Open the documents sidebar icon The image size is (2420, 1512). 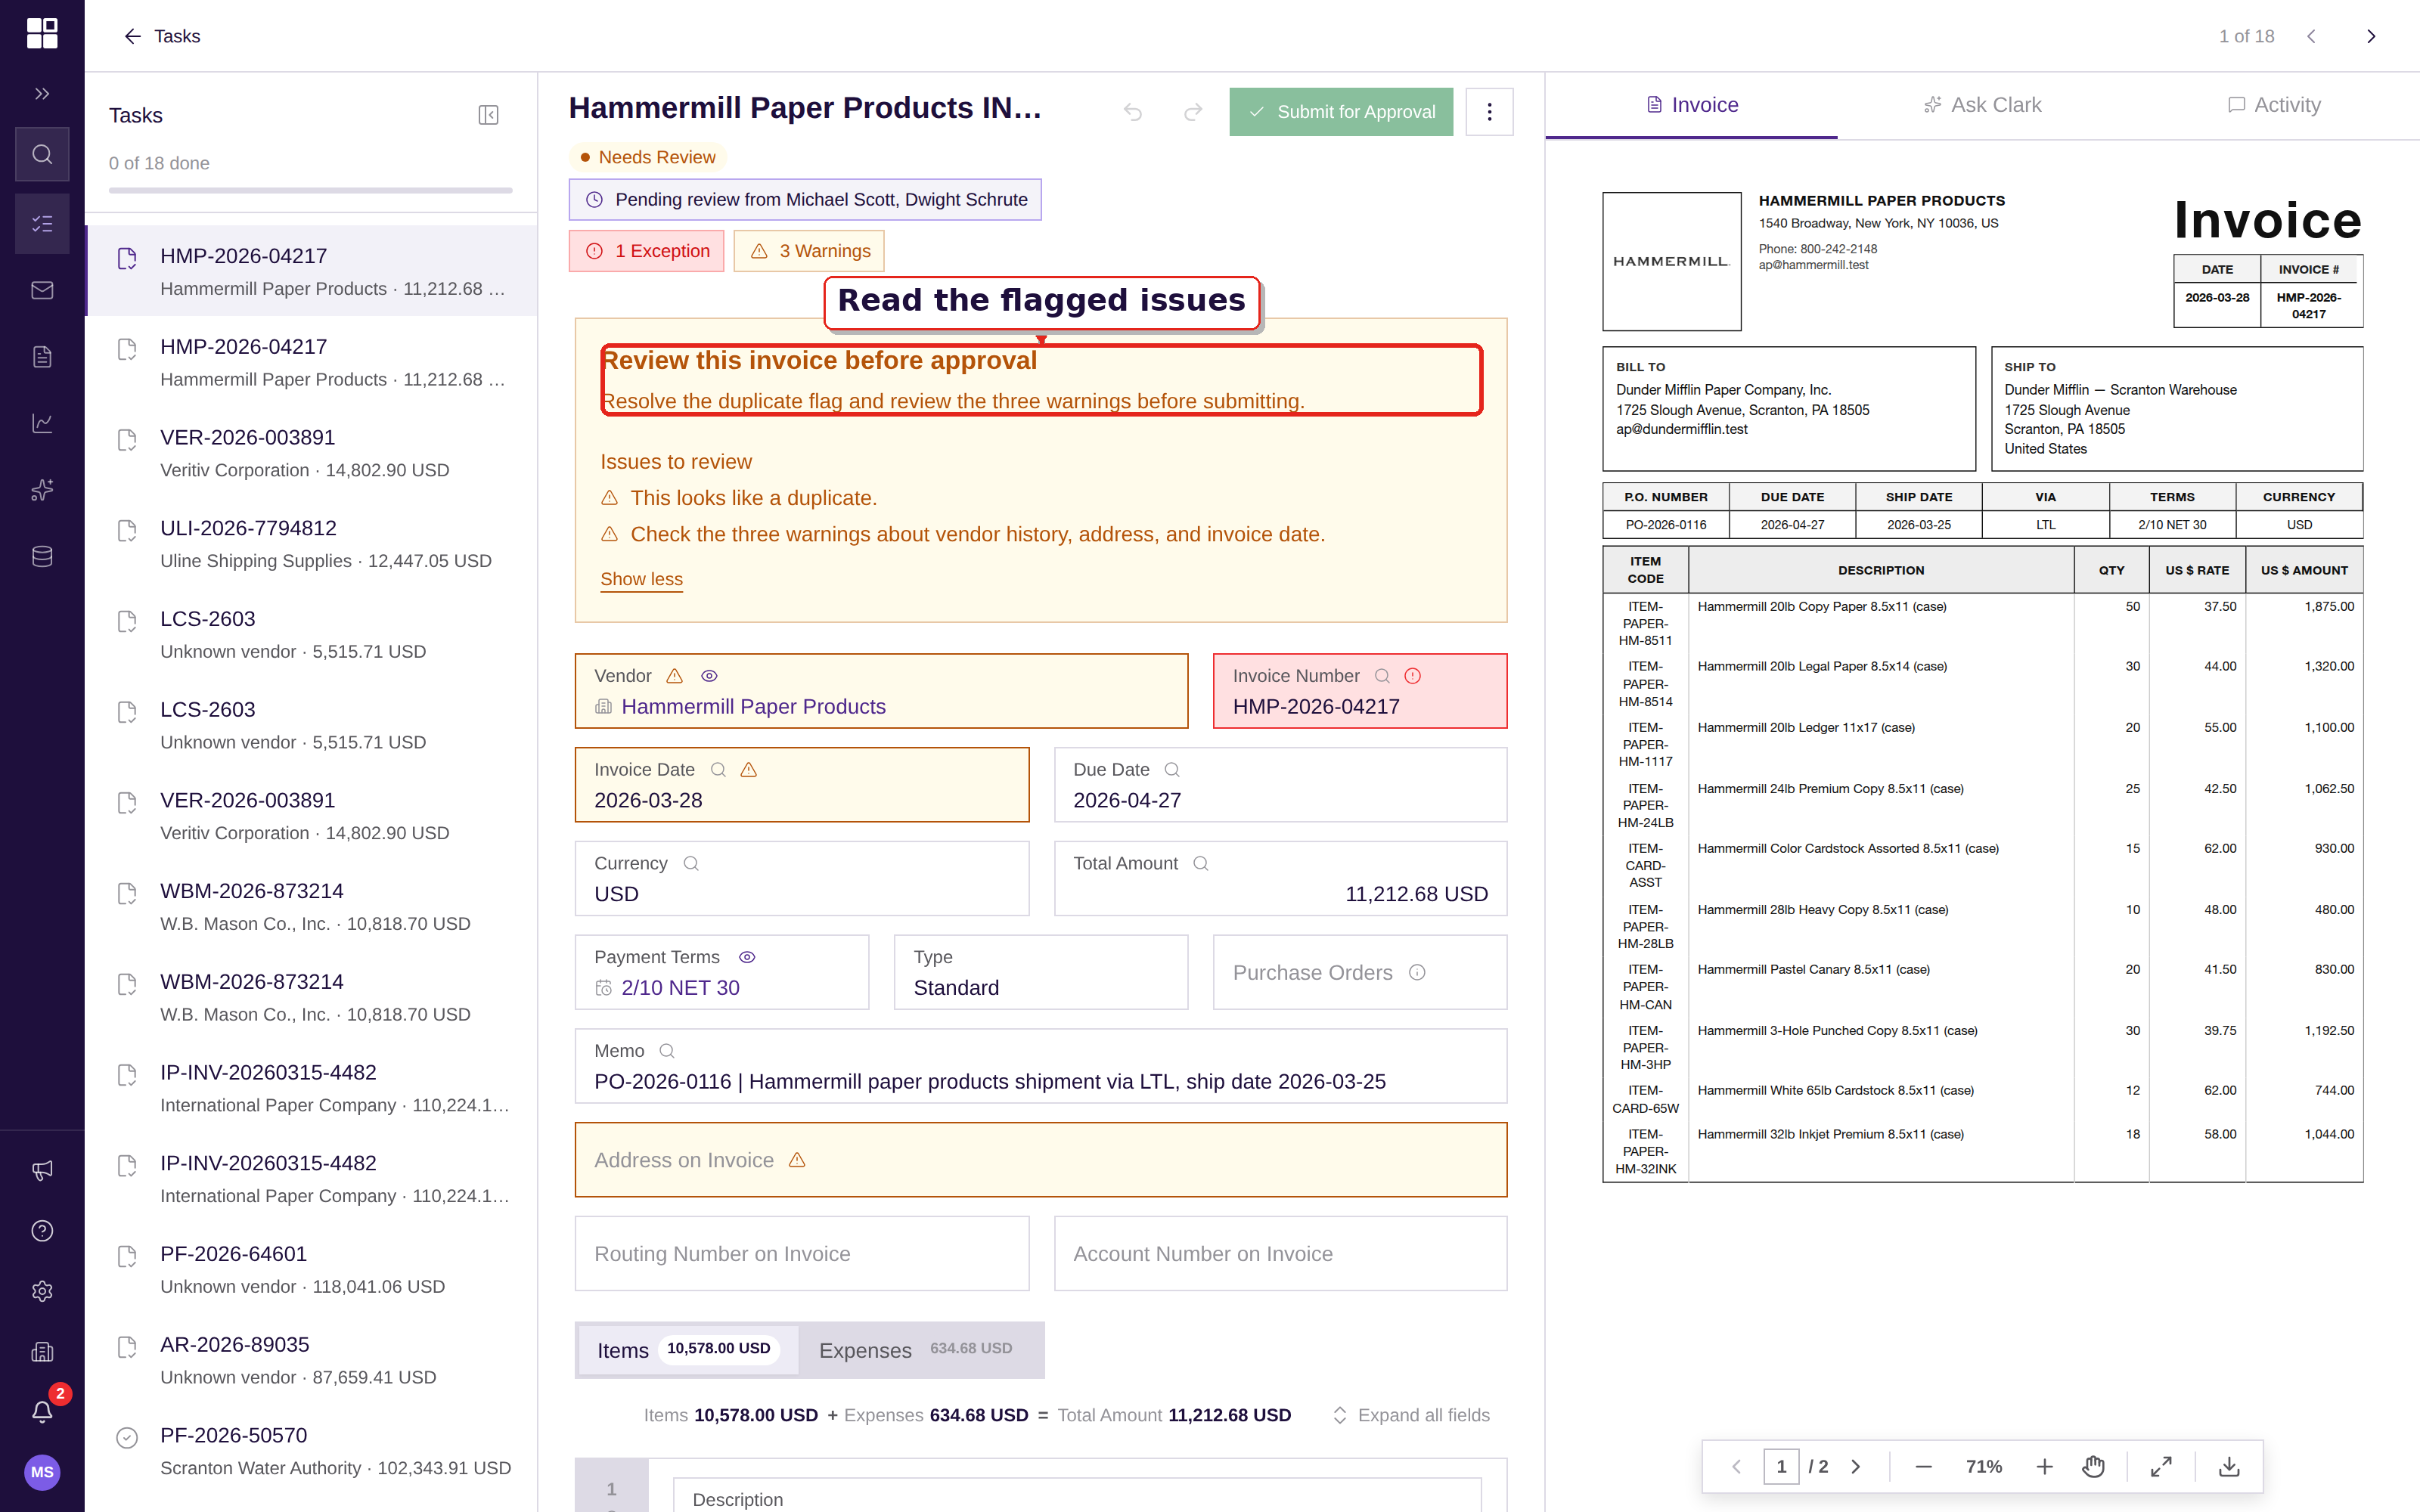click(x=42, y=357)
